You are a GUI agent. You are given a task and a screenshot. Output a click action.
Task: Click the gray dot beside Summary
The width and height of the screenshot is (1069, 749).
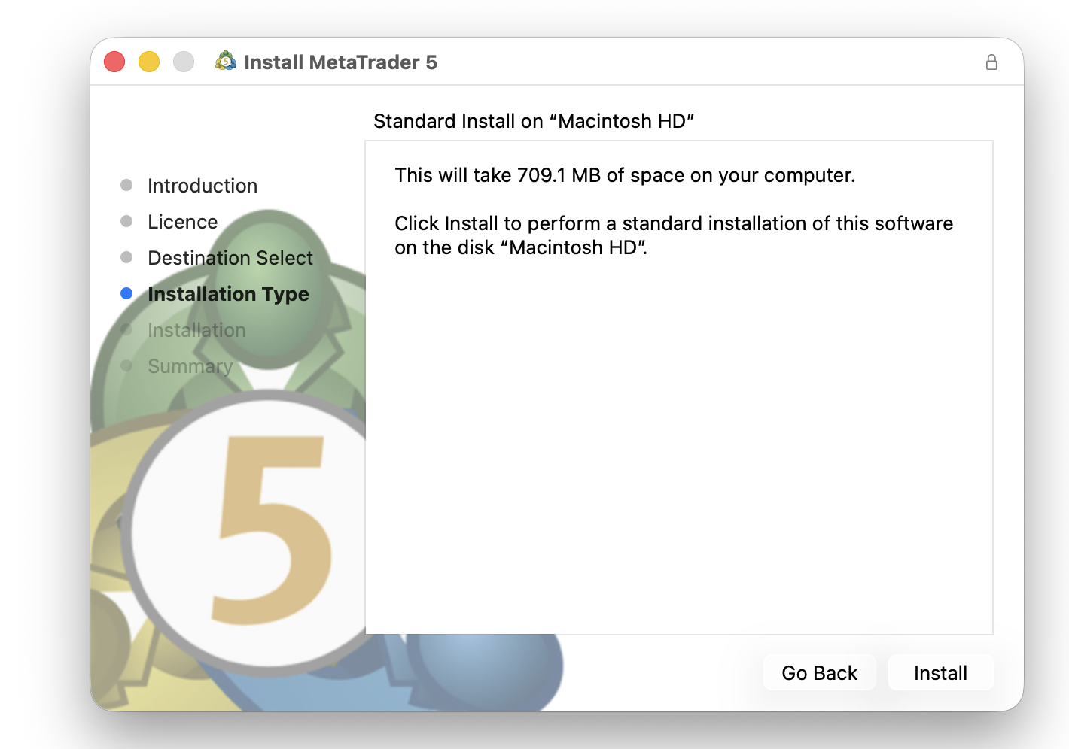point(126,366)
